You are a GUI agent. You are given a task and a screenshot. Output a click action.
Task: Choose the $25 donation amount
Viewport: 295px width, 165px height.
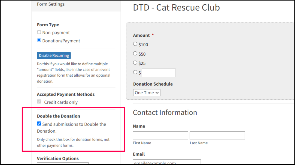(x=135, y=63)
